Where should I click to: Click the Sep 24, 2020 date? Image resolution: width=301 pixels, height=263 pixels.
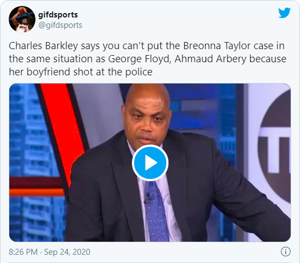pyautogui.click(x=67, y=252)
